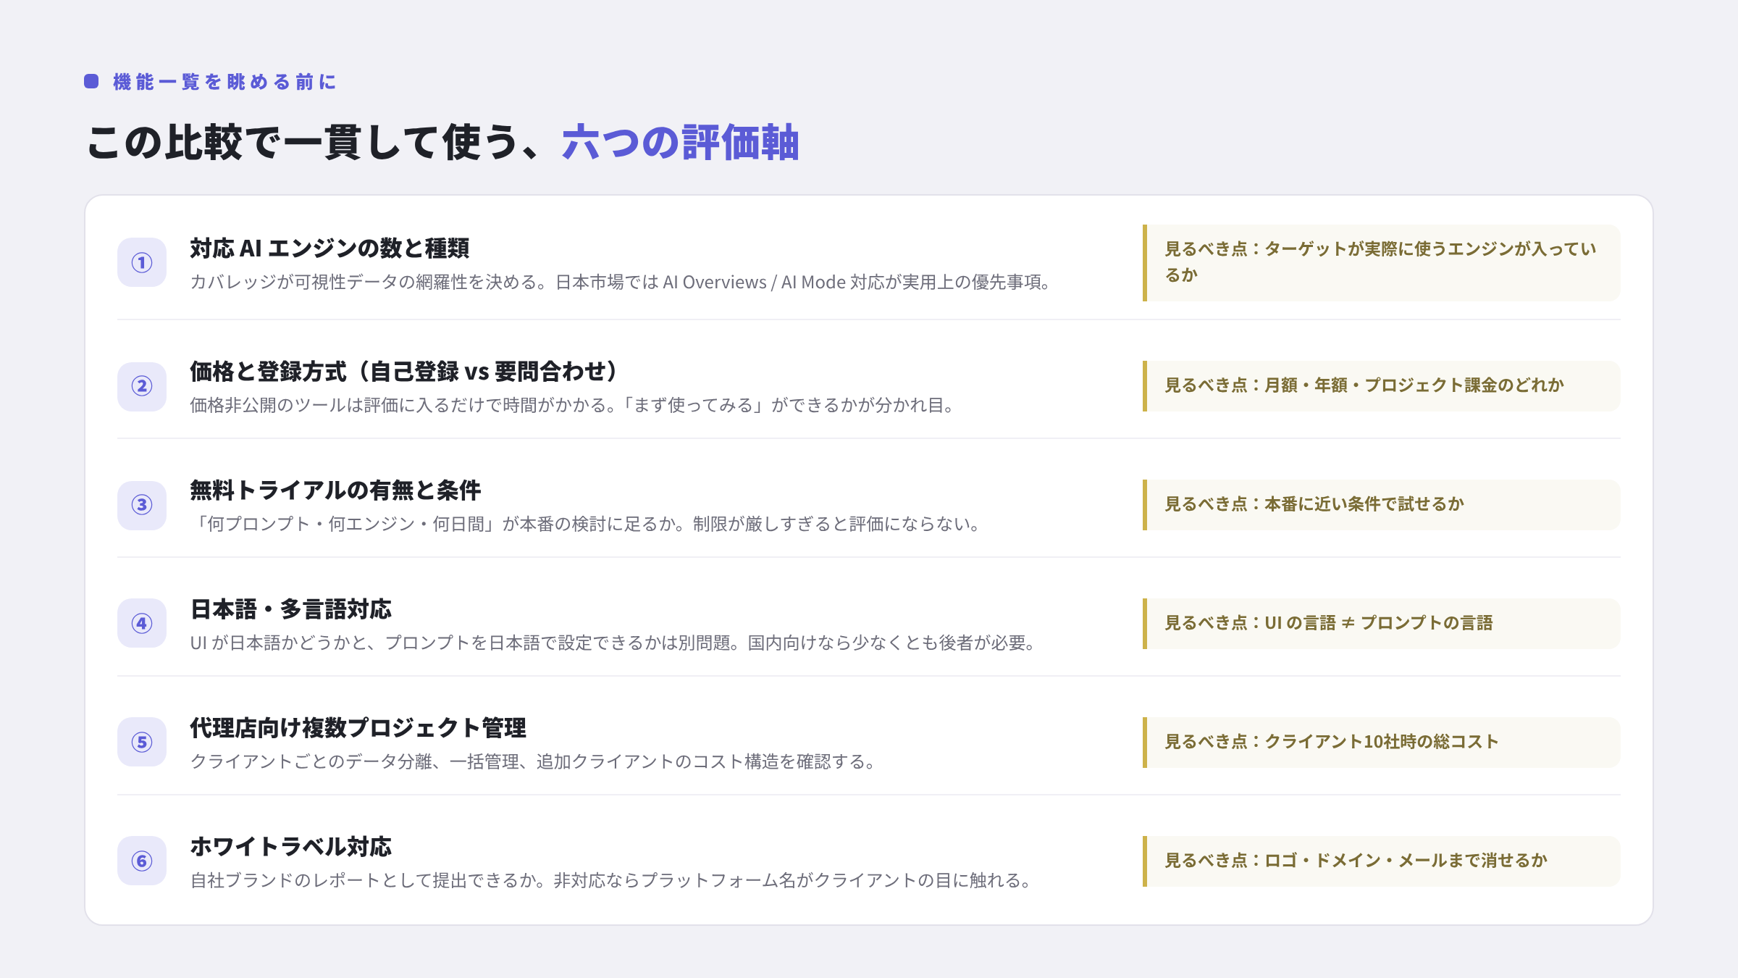The width and height of the screenshot is (1738, 978).
Task: Click the note 月額・年額・プロジェクト課金のどれか
Action: tap(1382, 385)
